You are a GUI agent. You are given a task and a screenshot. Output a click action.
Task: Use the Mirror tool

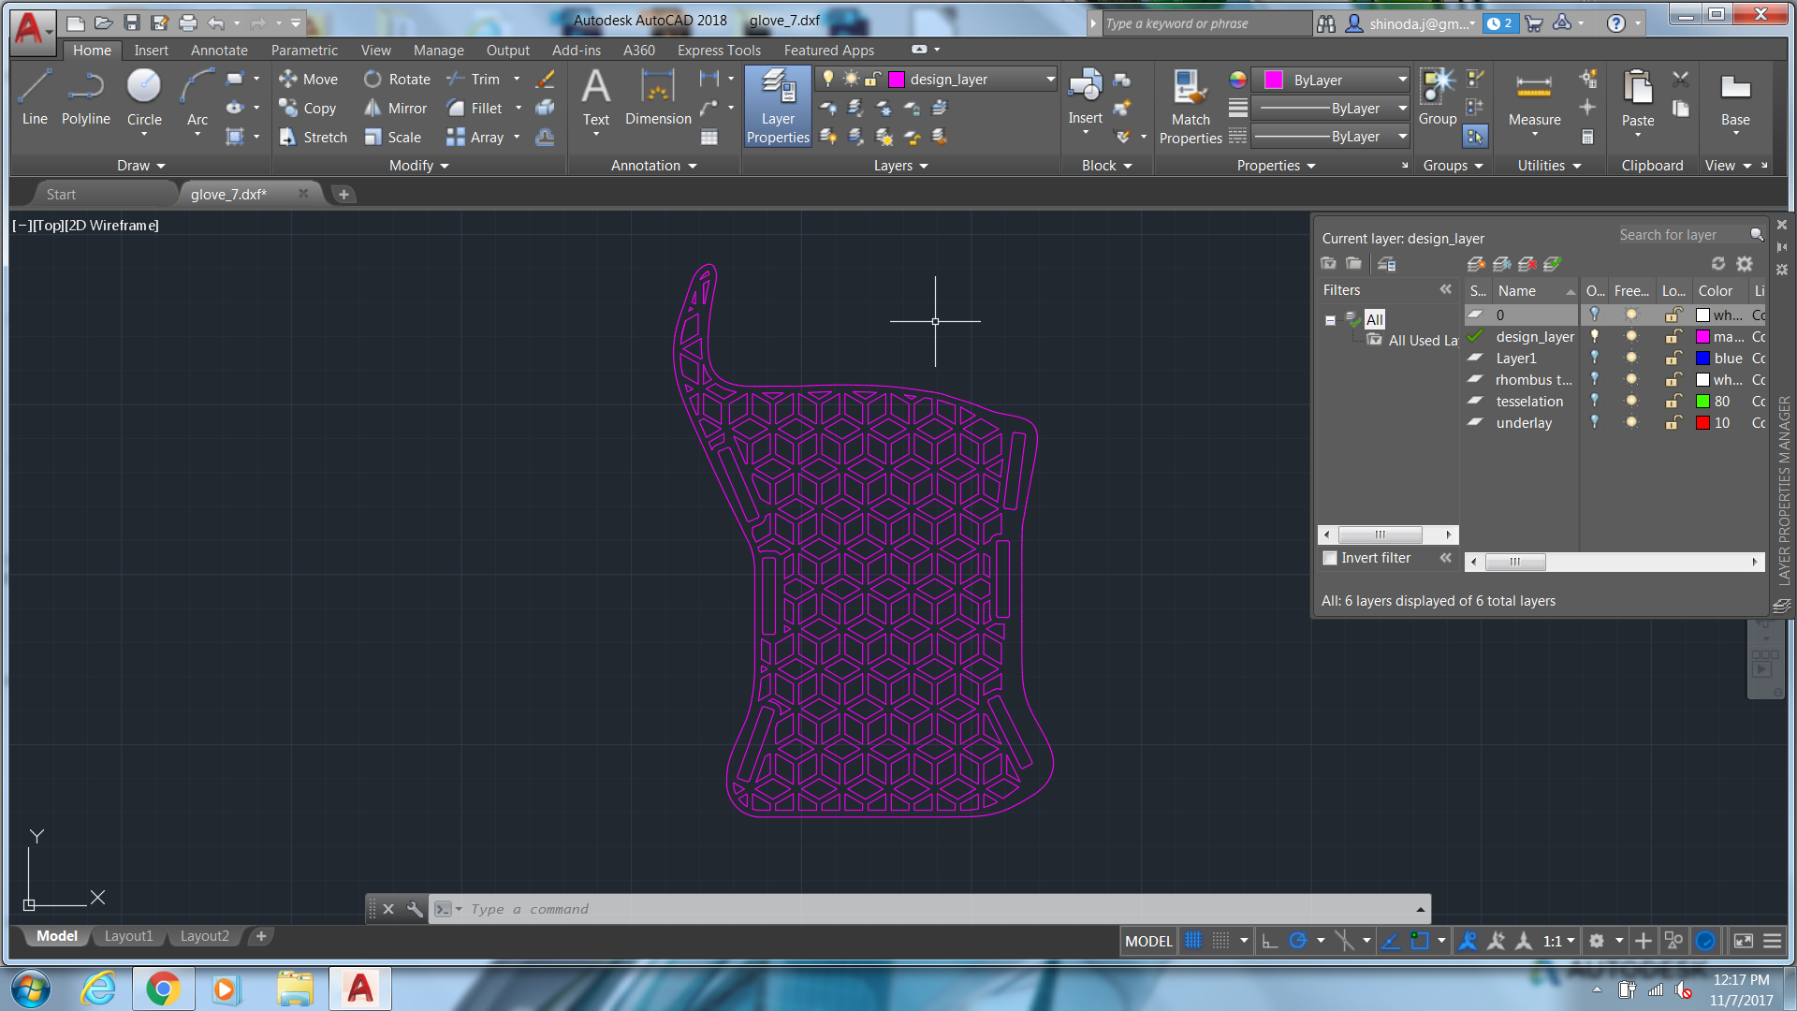pos(396,109)
